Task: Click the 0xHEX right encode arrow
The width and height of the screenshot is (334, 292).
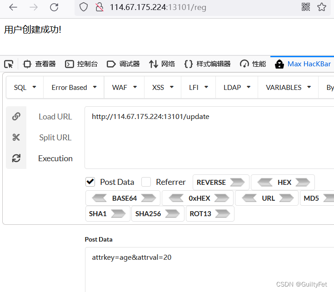Action: pyautogui.click(x=222, y=198)
